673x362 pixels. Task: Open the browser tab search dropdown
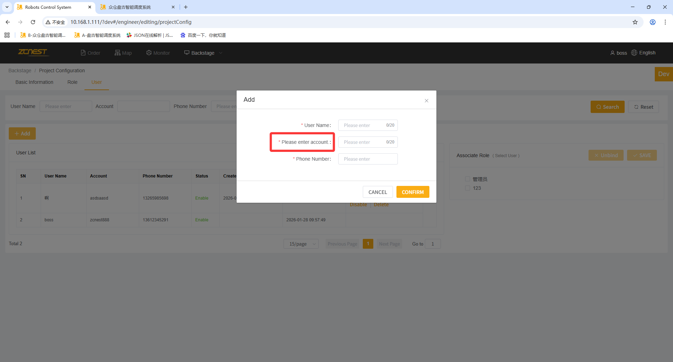coord(7,7)
